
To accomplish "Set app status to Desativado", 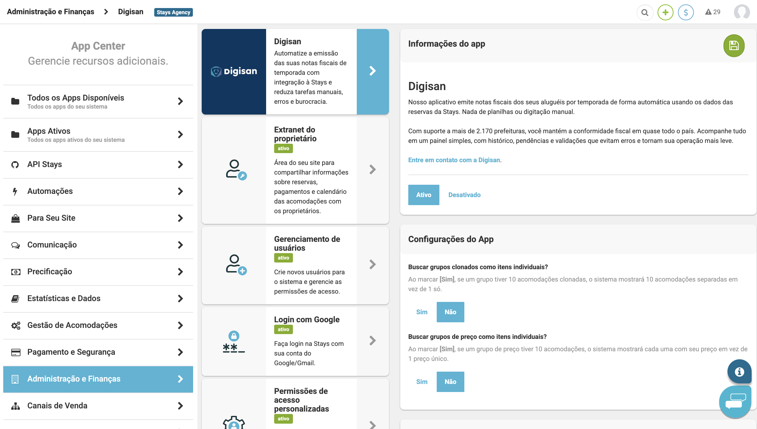I will click(464, 195).
